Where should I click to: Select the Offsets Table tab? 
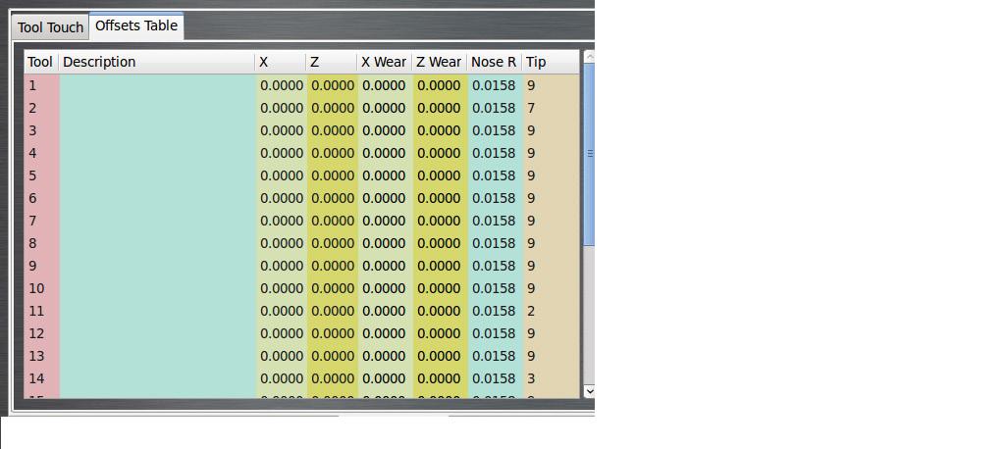click(135, 25)
